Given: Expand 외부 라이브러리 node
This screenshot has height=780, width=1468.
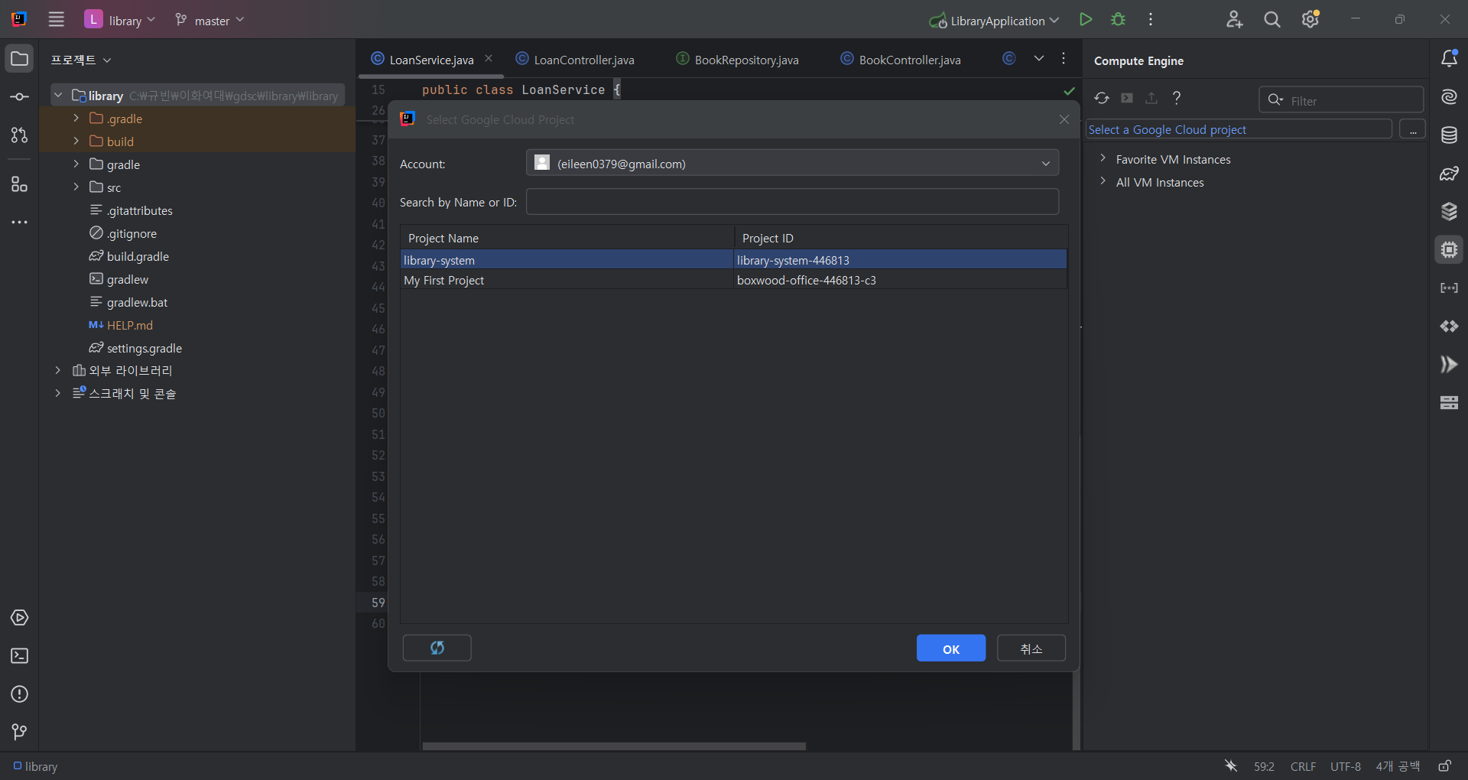Looking at the screenshot, I should point(57,370).
